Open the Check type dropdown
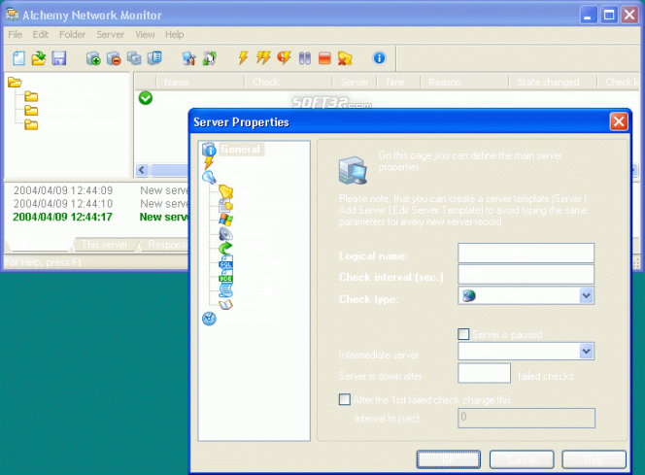 (x=586, y=295)
